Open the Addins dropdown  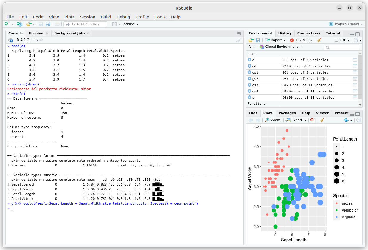pos(131,24)
